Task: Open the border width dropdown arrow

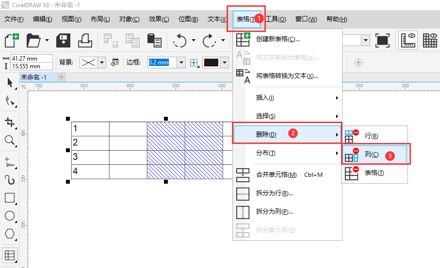Action: point(181,63)
